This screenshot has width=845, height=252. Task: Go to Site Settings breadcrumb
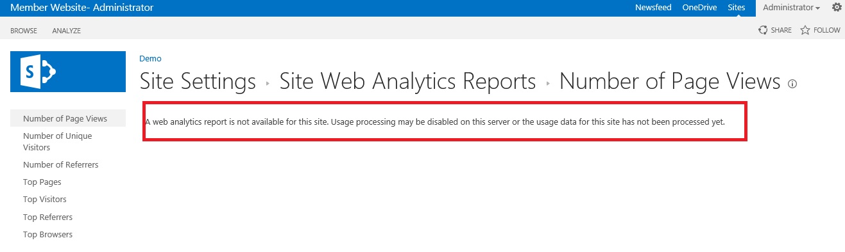(198, 81)
